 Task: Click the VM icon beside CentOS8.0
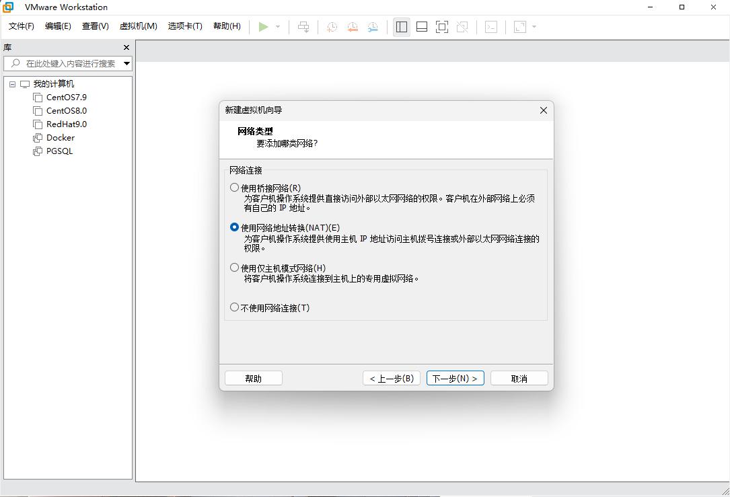coord(38,111)
